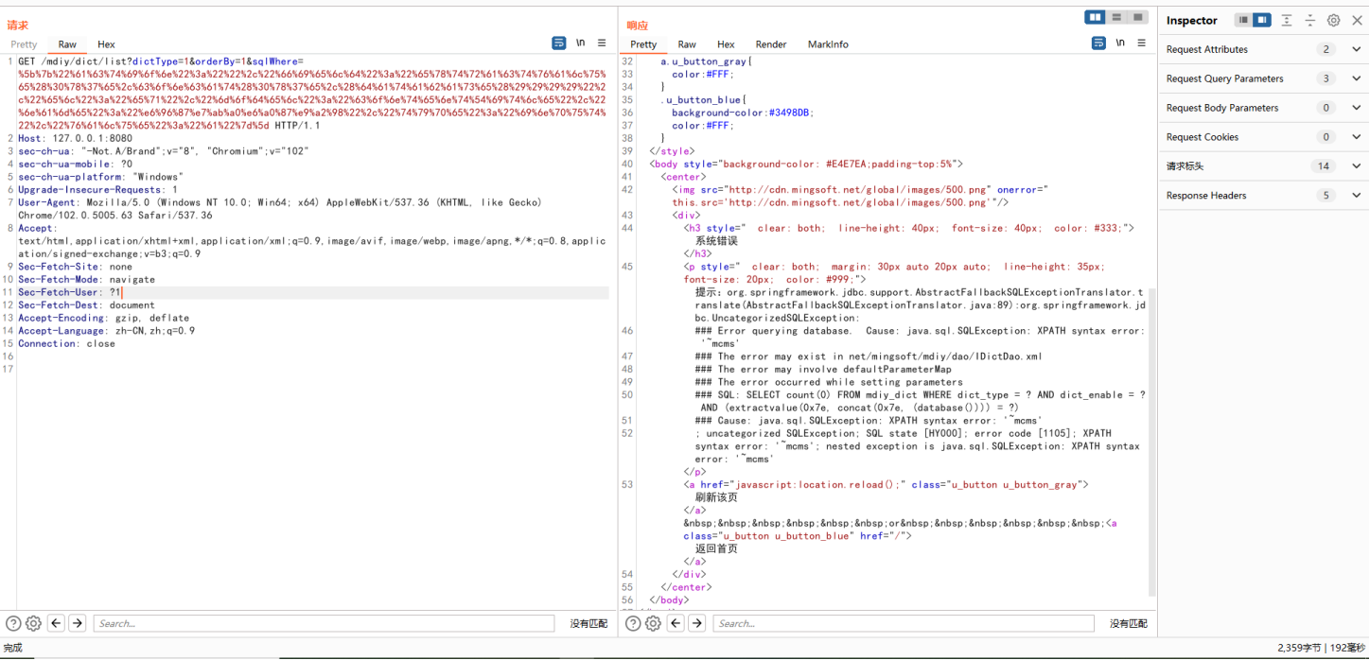Click the background-color:#3498DB line in response
The height and width of the screenshot is (660, 1370).
(x=743, y=113)
